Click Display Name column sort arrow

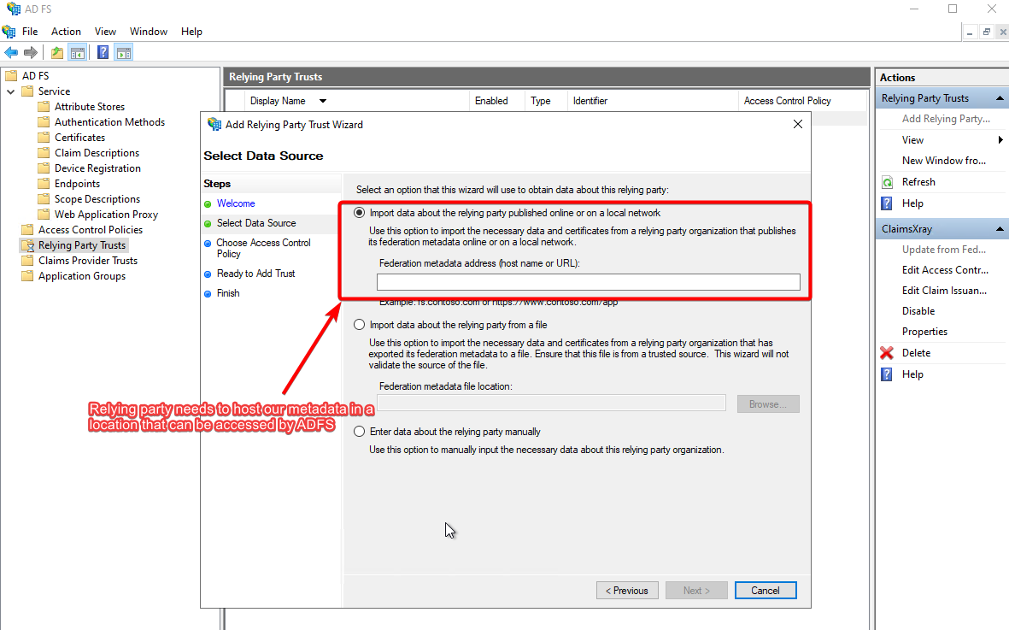pyautogui.click(x=323, y=101)
